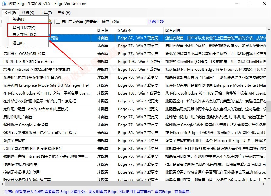
Task: Select 导入并应用(O) in the File menu
Action: pyautogui.click(x=25, y=34)
